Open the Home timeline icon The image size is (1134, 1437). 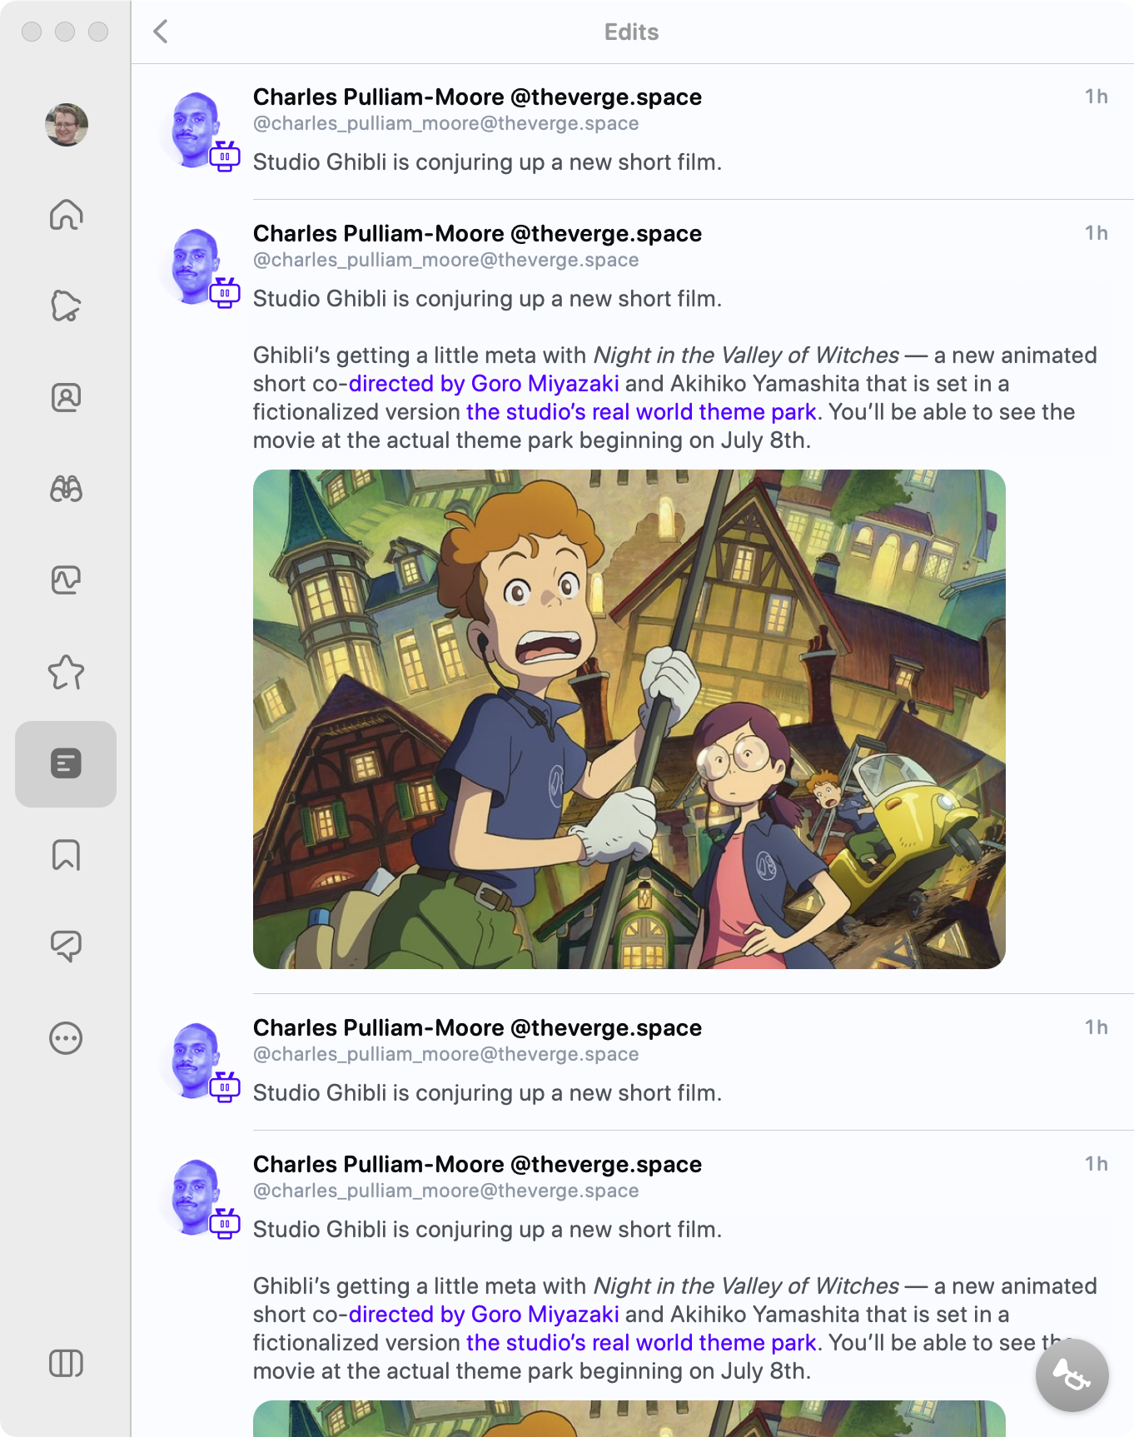click(x=66, y=215)
